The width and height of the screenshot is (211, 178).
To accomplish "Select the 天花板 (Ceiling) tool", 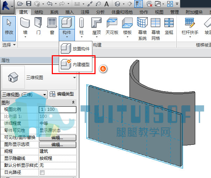I will click(112, 26).
